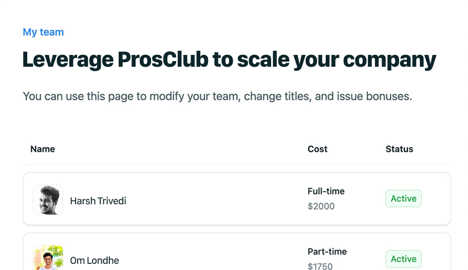Viewport: 468px width, 270px height.
Task: Sort by the Status column header
Action: (x=399, y=149)
